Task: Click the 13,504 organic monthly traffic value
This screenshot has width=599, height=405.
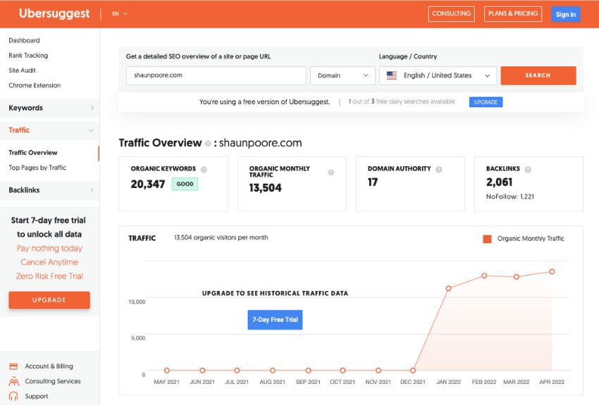Action: (265, 188)
